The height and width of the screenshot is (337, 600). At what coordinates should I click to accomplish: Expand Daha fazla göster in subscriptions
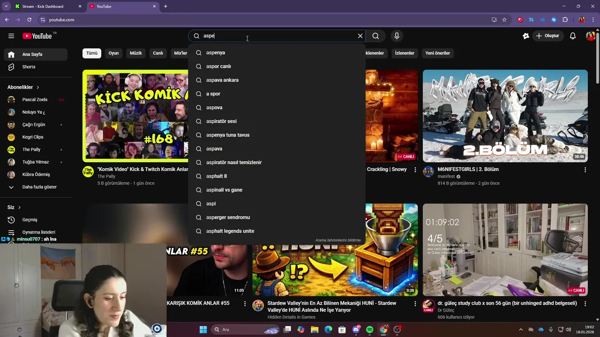[36, 187]
